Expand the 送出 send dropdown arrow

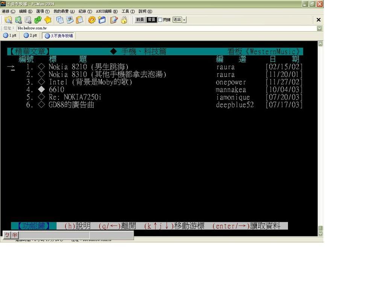(x=184, y=20)
